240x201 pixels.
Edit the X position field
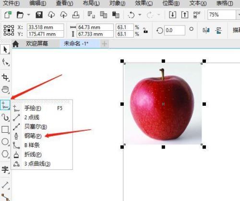(46, 27)
